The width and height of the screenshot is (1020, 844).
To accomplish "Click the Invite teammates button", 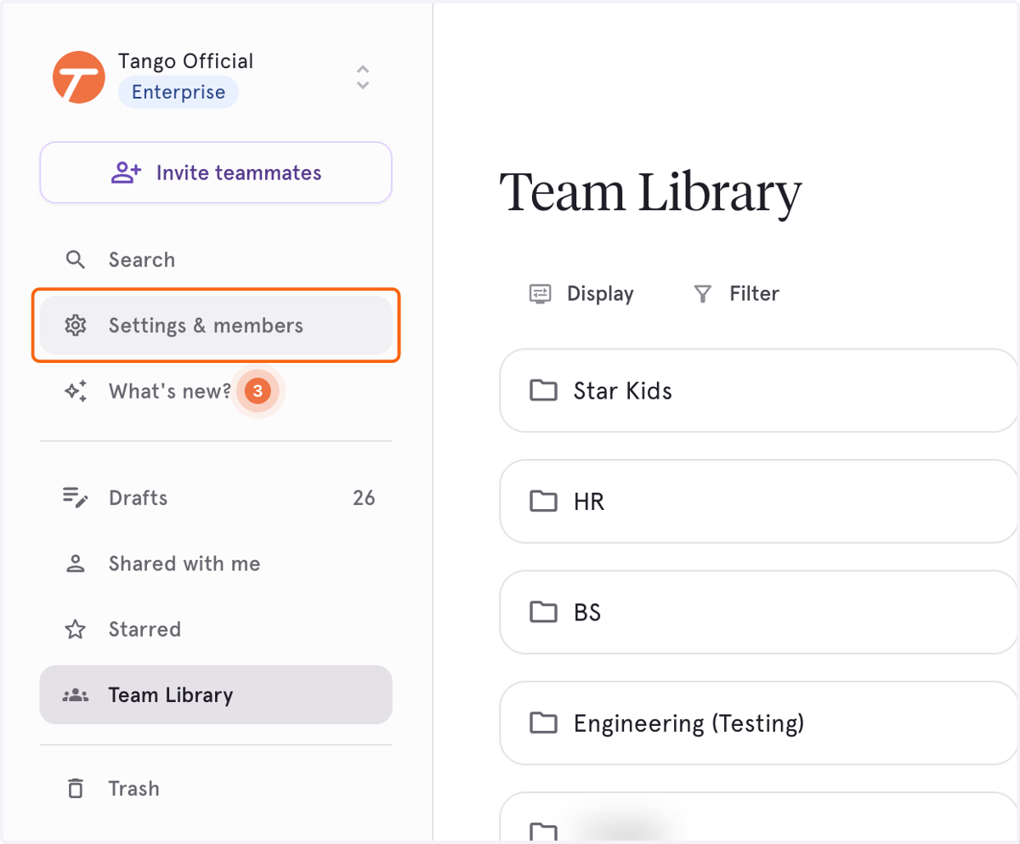I will point(216,173).
